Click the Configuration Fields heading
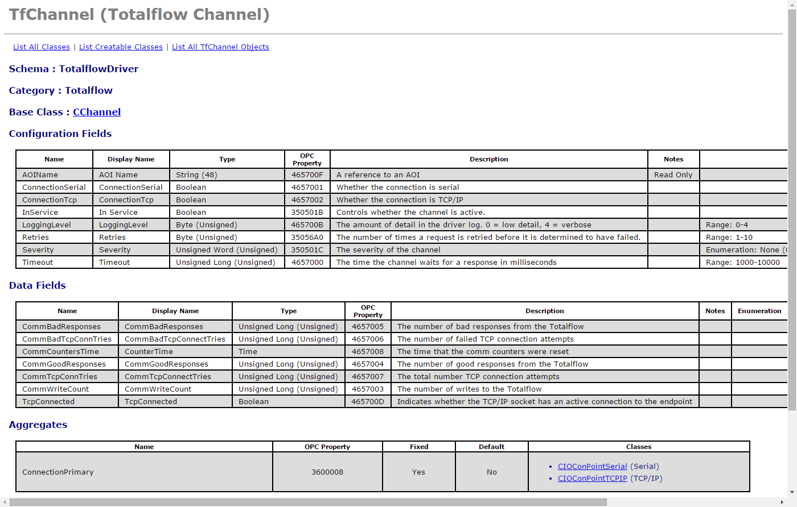797x507 pixels. tap(60, 134)
